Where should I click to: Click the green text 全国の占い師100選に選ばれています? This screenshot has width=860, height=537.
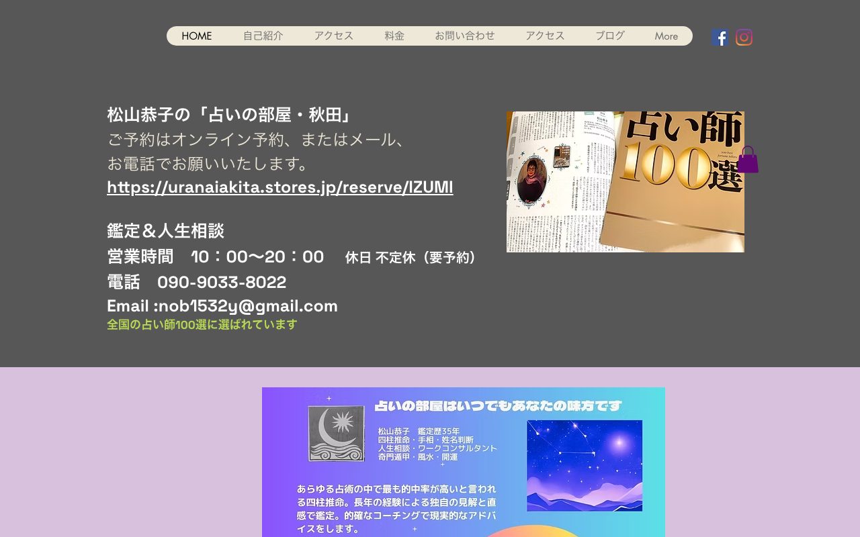[202, 325]
